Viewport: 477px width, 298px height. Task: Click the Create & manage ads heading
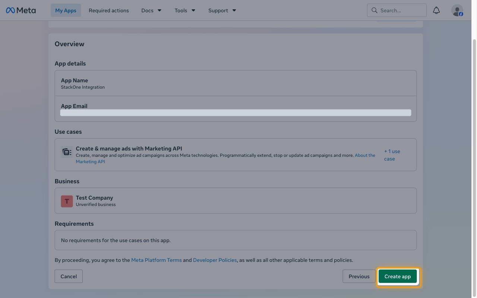pyautogui.click(x=129, y=148)
